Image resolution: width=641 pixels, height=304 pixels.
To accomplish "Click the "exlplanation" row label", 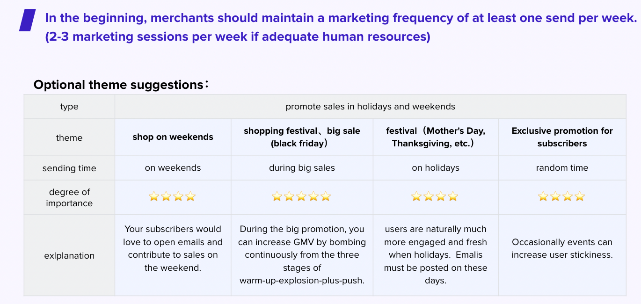I will [69, 255].
